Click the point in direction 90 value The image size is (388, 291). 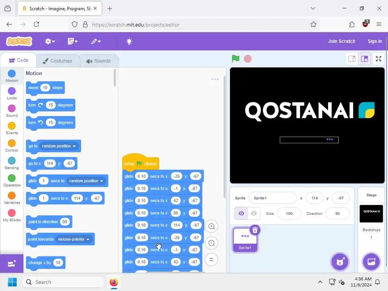pos(64,222)
